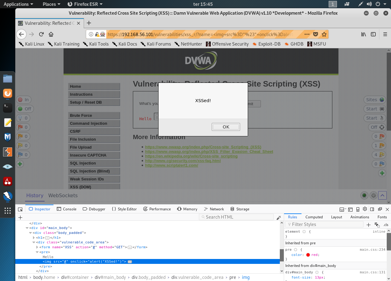391x281 pixels.
Task: Click the element picker icon in DevTools
Action: (20, 209)
